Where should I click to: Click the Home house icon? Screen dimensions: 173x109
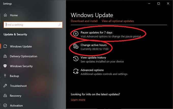5,15
